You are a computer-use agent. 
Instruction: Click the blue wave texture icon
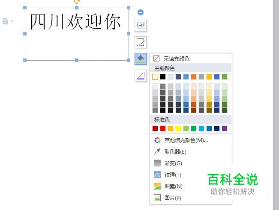[157, 175]
